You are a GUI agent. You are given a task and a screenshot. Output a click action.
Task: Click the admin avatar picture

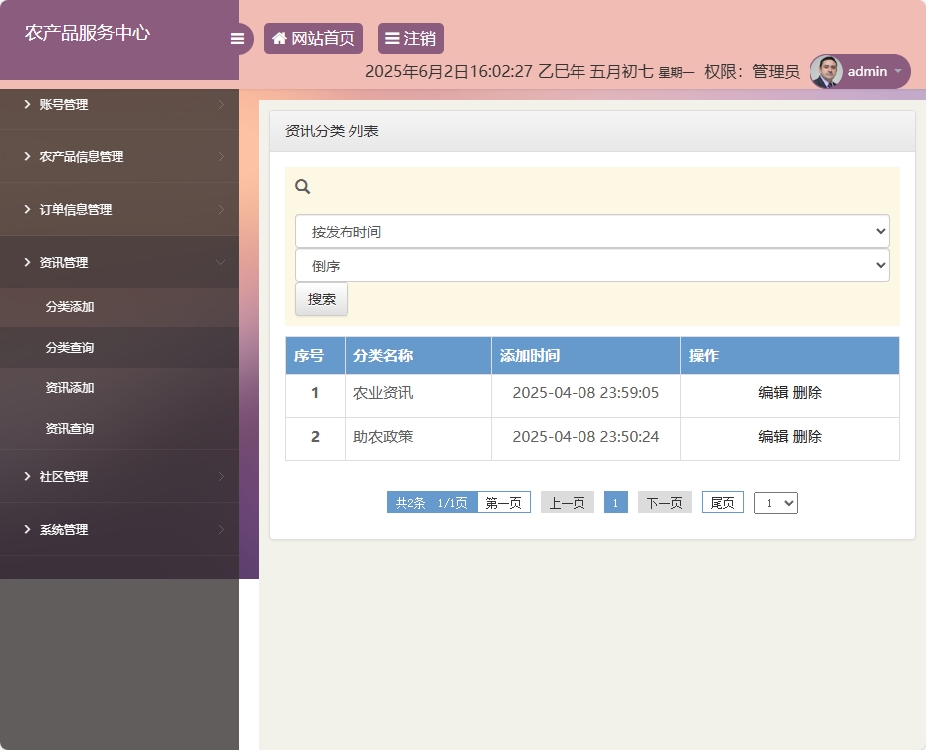pyautogui.click(x=828, y=71)
